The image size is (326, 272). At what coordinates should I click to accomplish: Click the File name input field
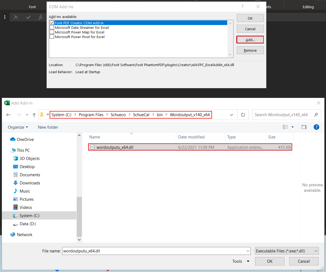pos(154,251)
